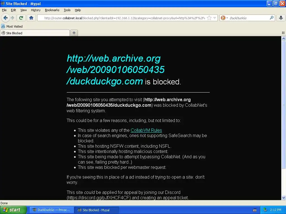Click the keyboard icon in system tray
The image size is (286, 214).
255,210
